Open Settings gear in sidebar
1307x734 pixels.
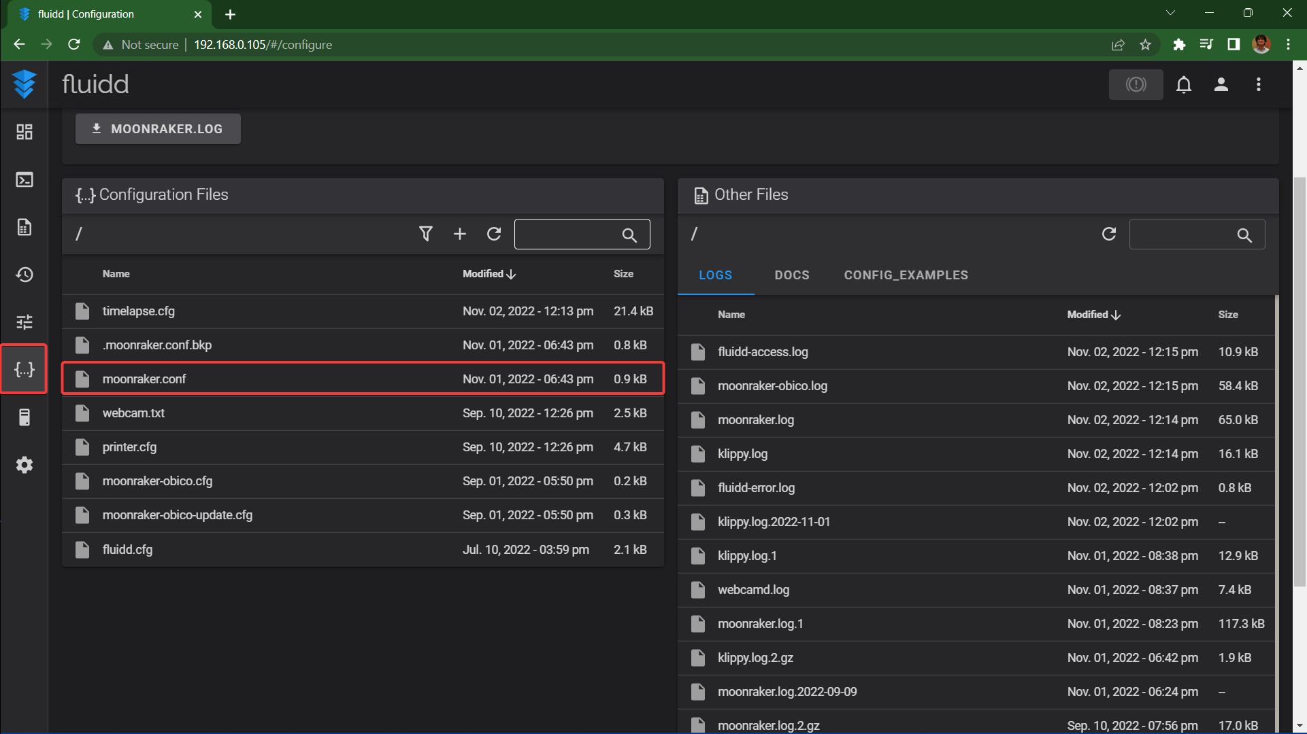click(24, 465)
